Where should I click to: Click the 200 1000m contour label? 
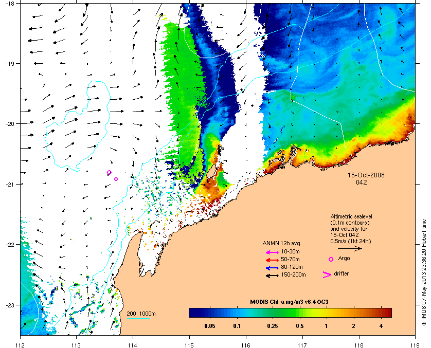click(141, 314)
